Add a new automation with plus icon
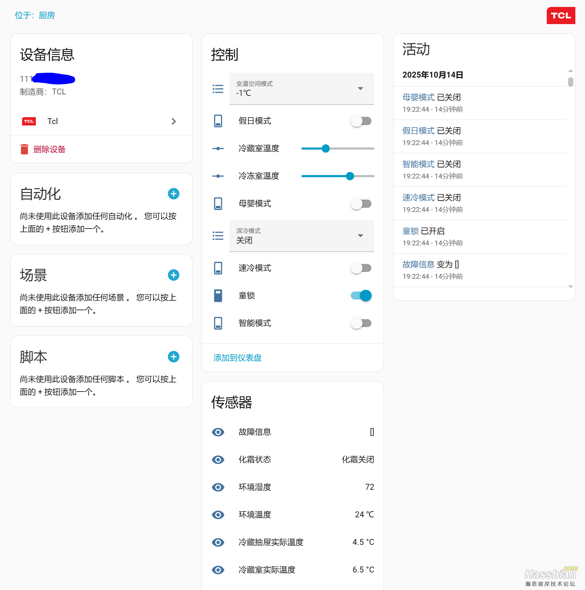 [x=173, y=194]
